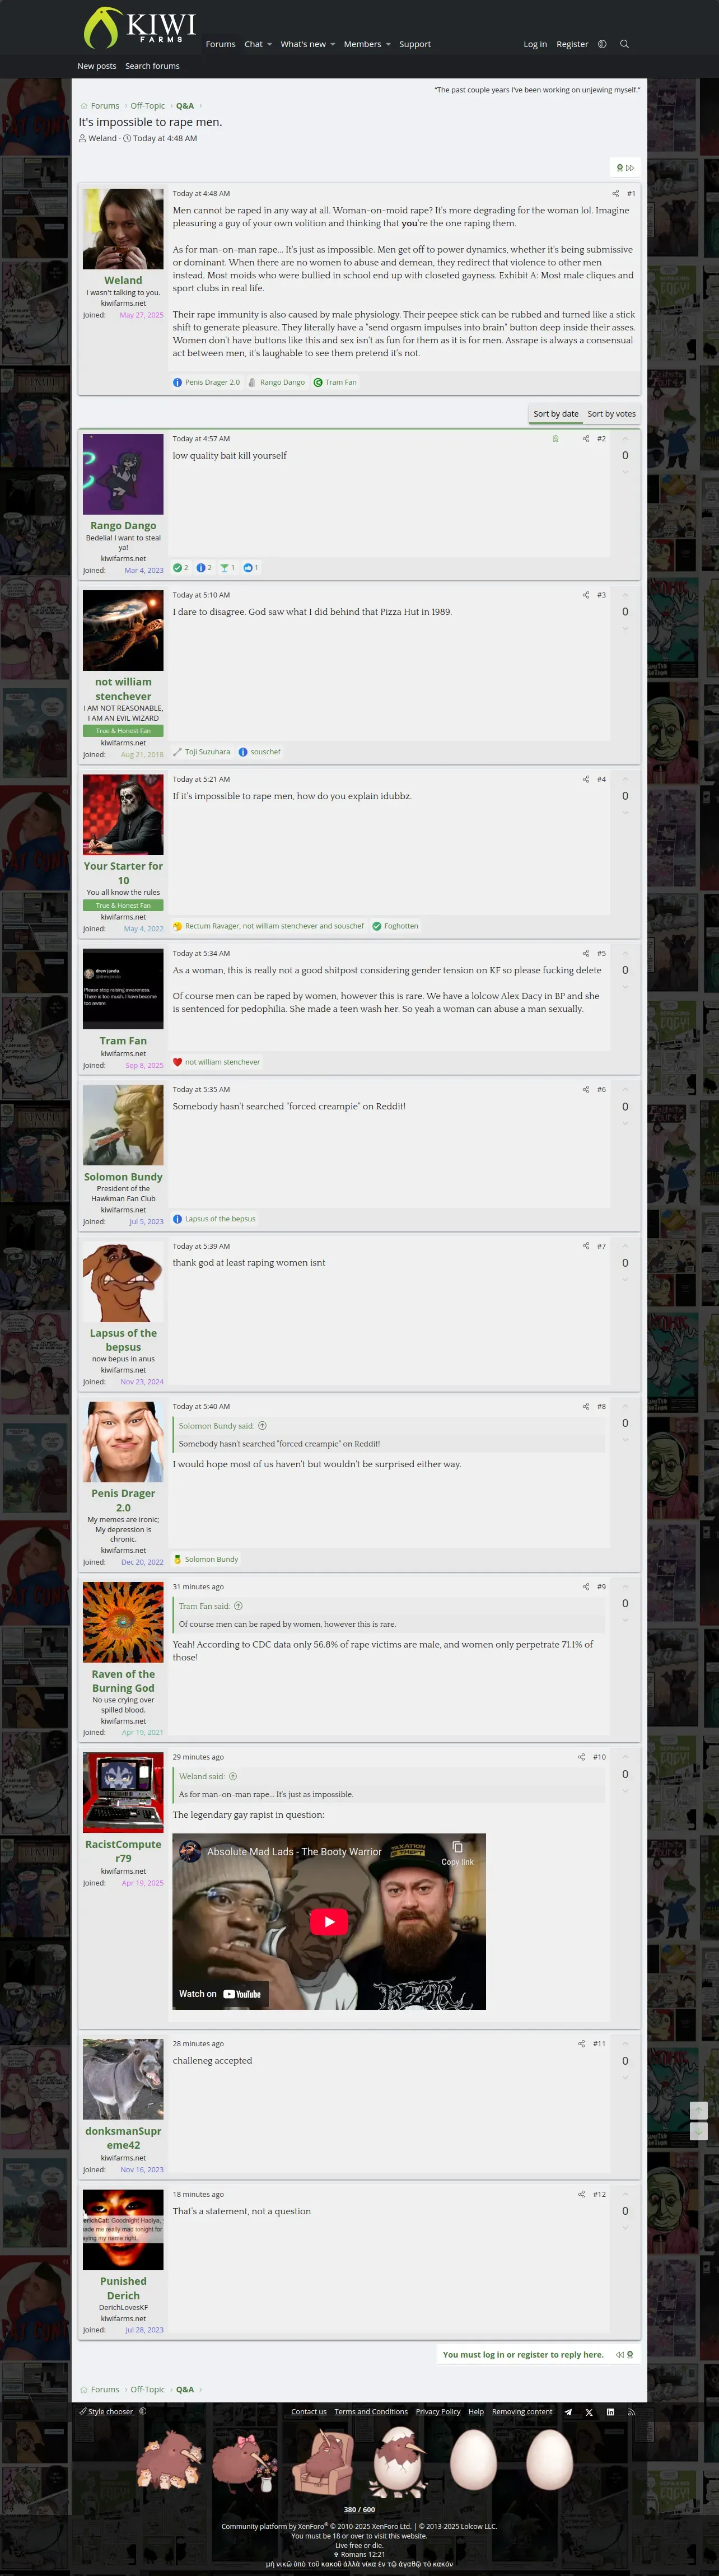This screenshot has width=719, height=2576.
Task: Select the Sort by date tab
Action: [555, 414]
